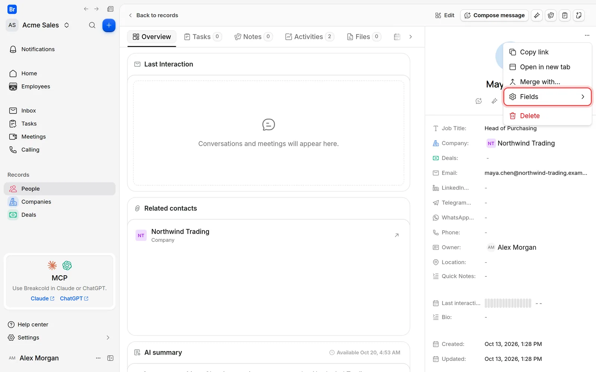Click the calendar tab icon after Files

point(397,37)
